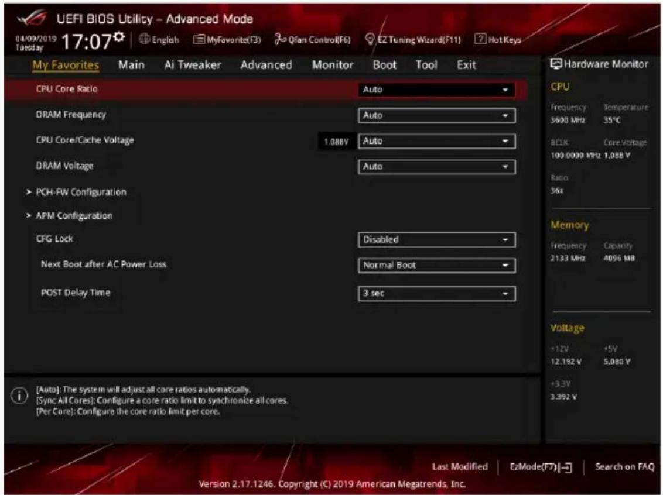
Task: Select DRAM Voltage label
Action: click(x=64, y=166)
